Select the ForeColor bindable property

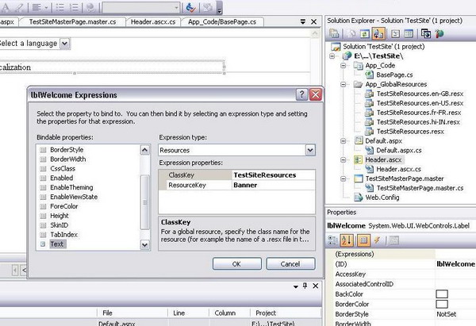coord(63,206)
